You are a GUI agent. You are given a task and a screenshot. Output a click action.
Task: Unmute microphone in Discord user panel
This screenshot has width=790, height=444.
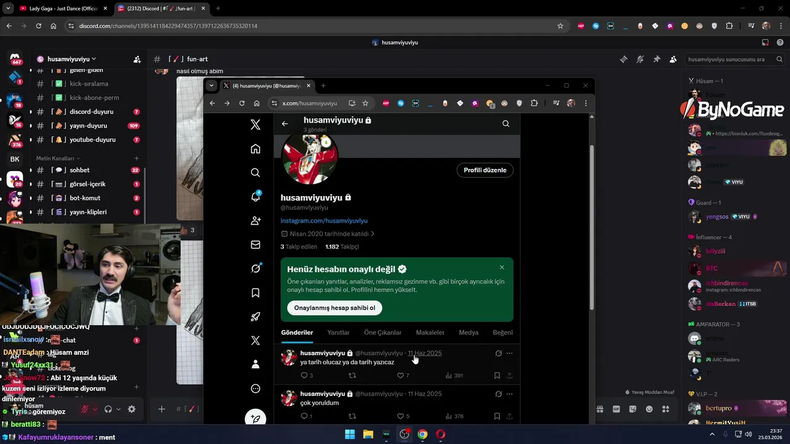(x=85, y=409)
